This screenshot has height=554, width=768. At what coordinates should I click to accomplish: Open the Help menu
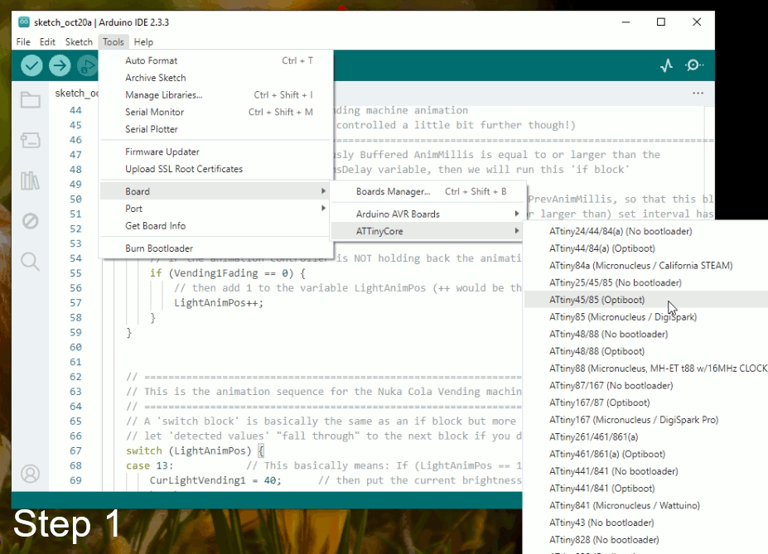click(x=143, y=42)
